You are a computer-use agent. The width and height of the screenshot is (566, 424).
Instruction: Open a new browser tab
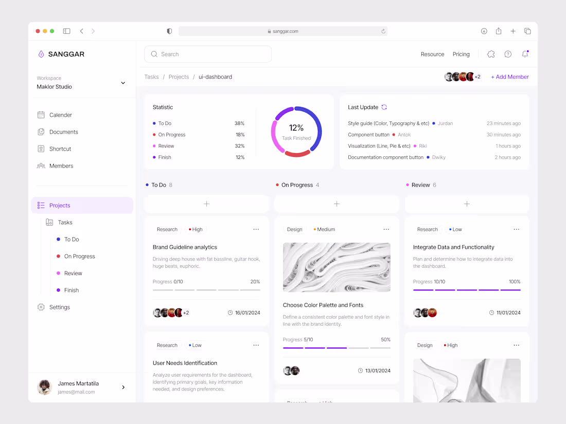[x=513, y=31]
